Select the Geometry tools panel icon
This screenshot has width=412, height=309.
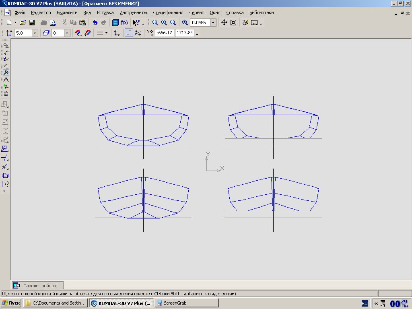6,45
